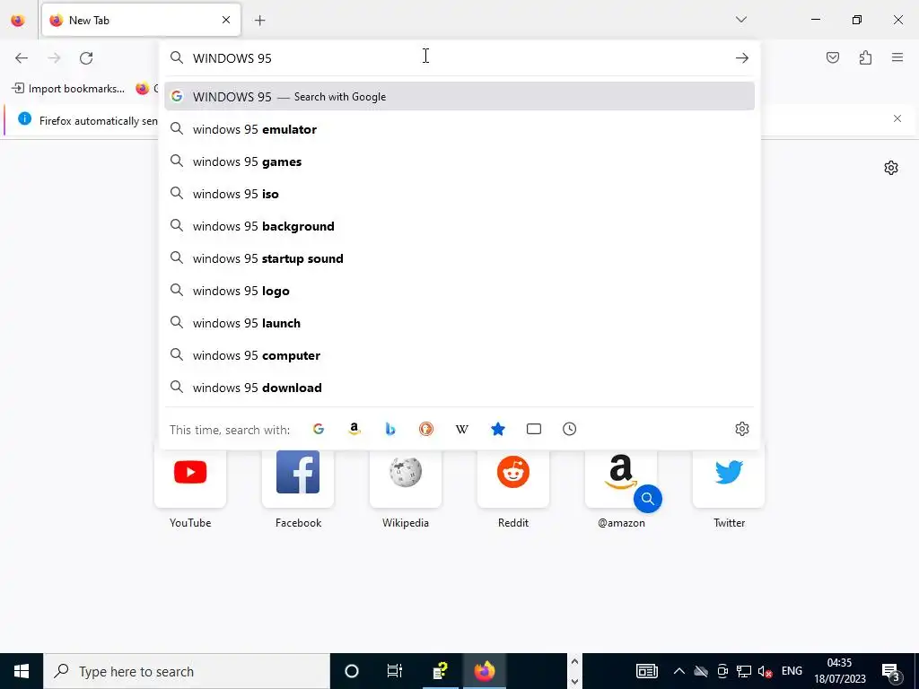
Task: Show hidden system tray icons
Action: pyautogui.click(x=679, y=671)
